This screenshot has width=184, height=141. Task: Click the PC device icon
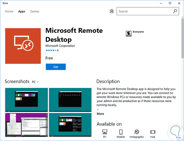point(105,132)
